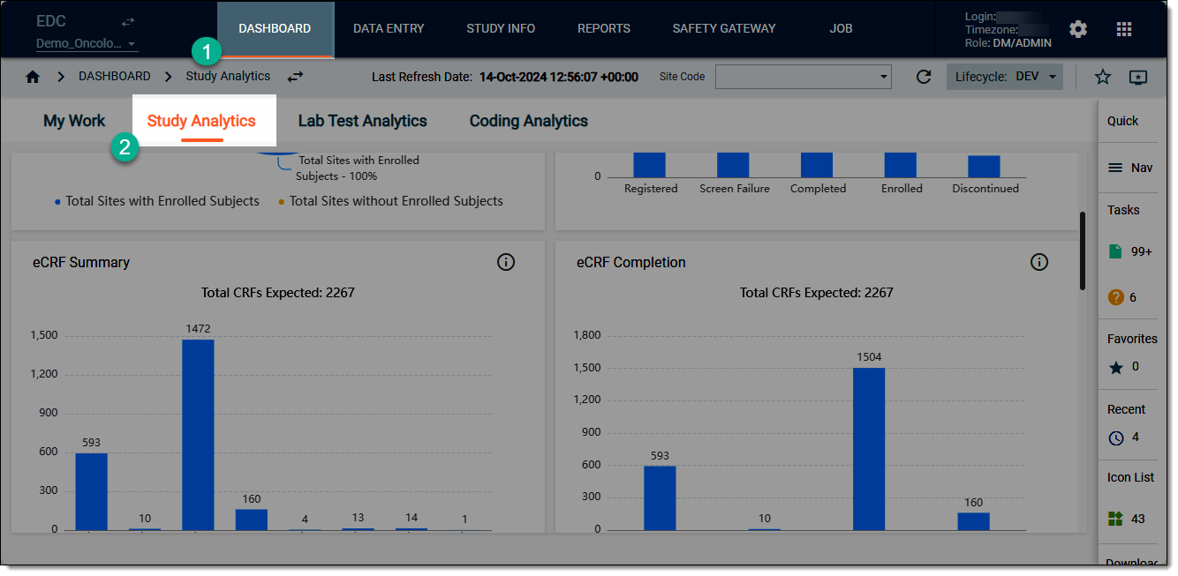The image size is (1178, 576).
Task: Switch to Lab Test Analytics tab
Action: click(362, 121)
